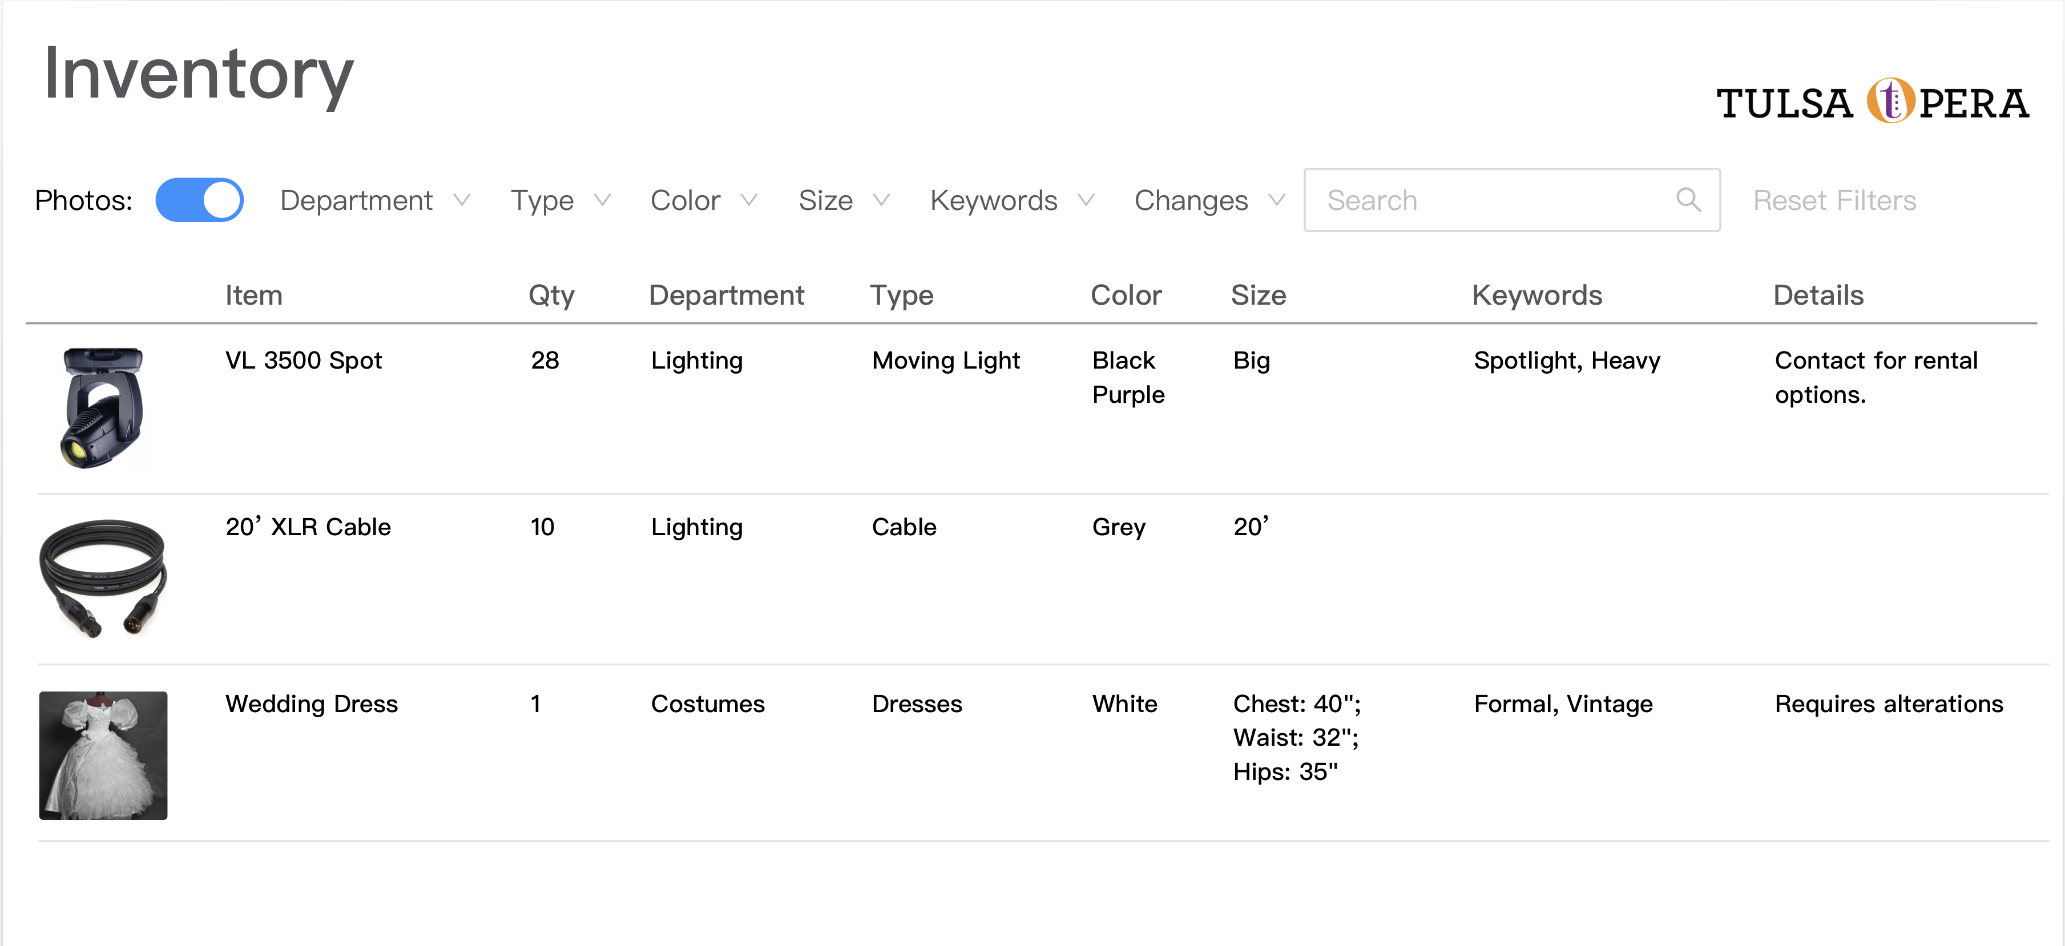Select the Wedding Dress item name
This screenshot has height=946, width=2065.
coord(311,704)
